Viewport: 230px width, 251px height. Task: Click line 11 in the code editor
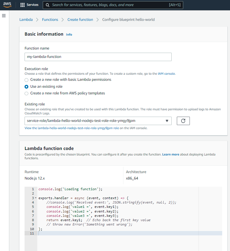click(x=116, y=233)
